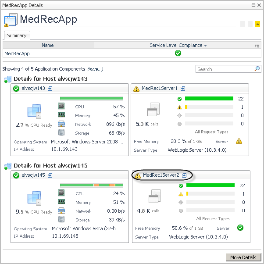The image size is (264, 264).
Task: Click the Name column header
Action: click(x=48, y=45)
